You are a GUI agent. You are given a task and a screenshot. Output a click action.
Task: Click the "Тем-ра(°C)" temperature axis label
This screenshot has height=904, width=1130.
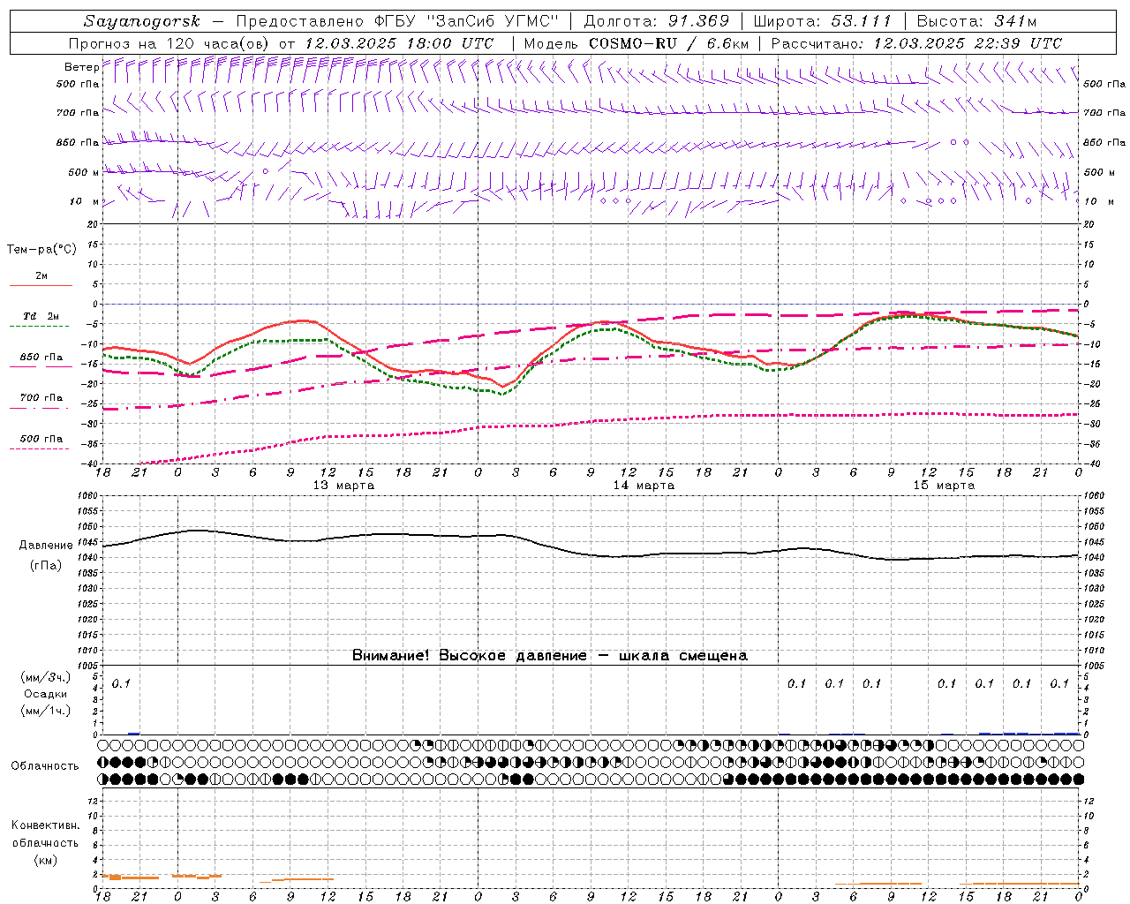tap(41, 250)
